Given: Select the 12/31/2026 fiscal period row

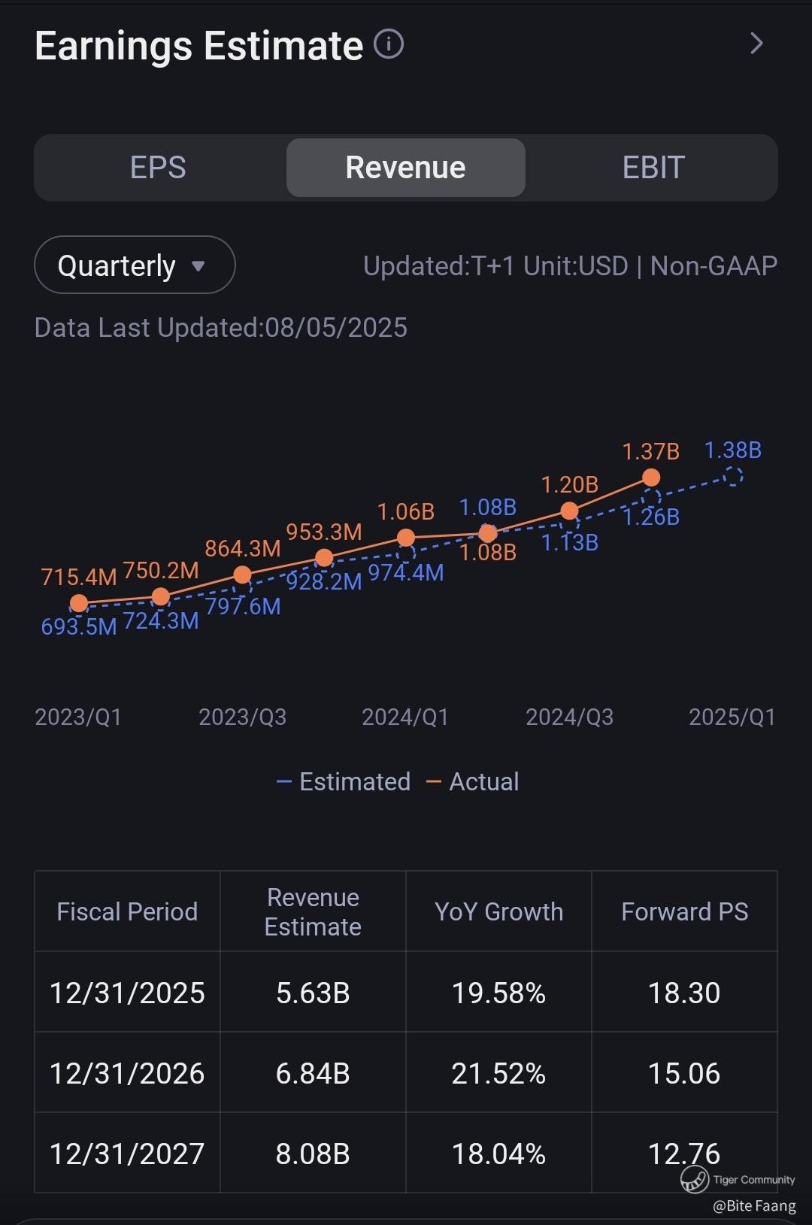Looking at the screenshot, I should click(x=127, y=1073).
